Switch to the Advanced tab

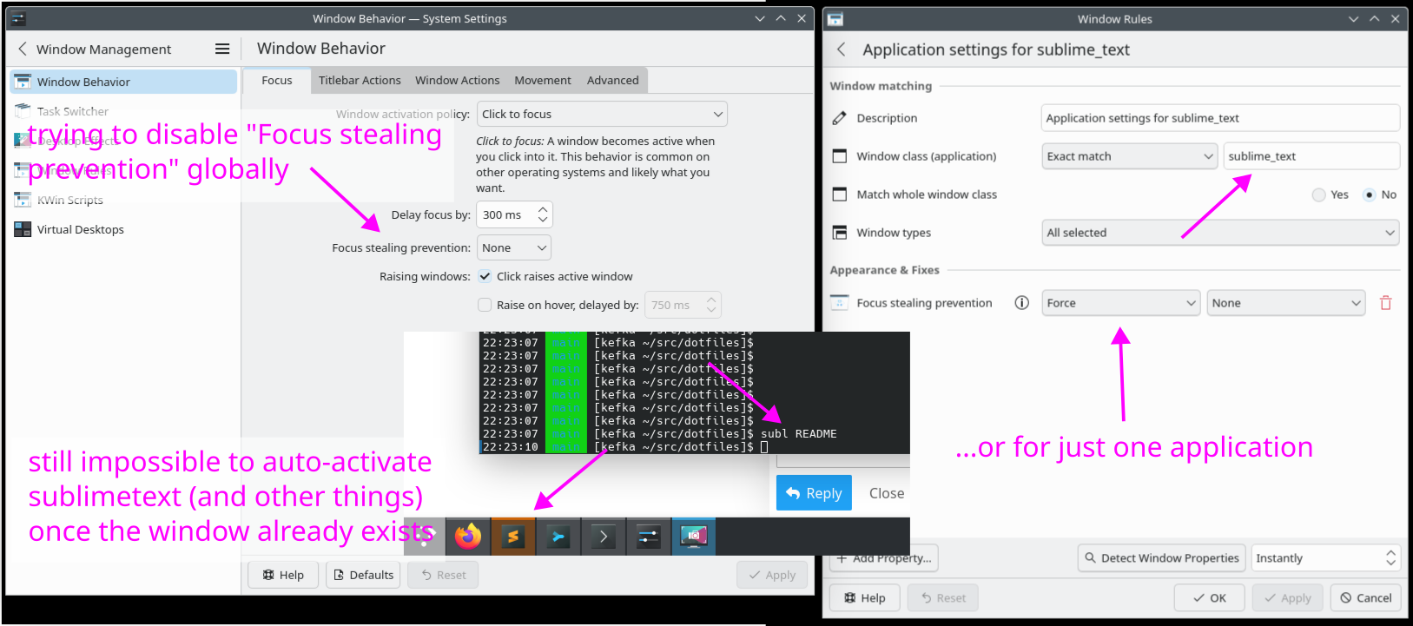tap(613, 80)
